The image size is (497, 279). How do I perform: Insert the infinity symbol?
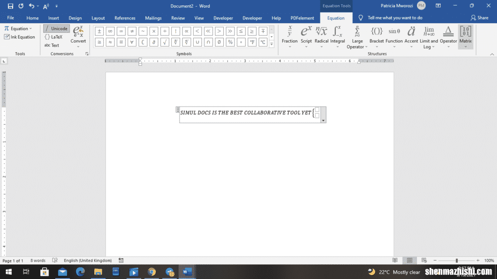point(110,31)
